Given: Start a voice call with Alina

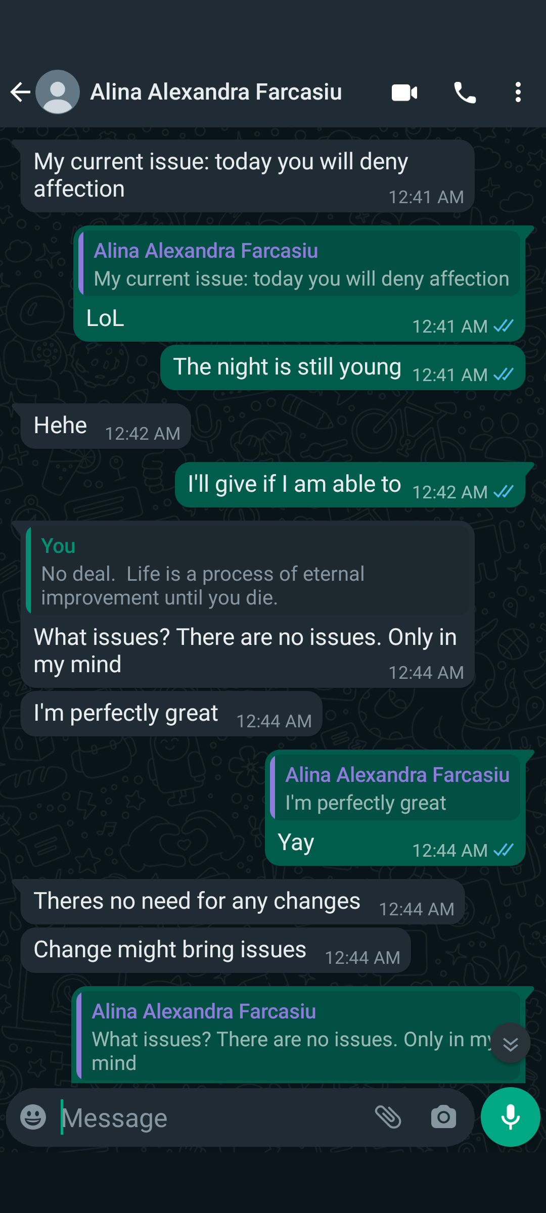Looking at the screenshot, I should click(465, 92).
